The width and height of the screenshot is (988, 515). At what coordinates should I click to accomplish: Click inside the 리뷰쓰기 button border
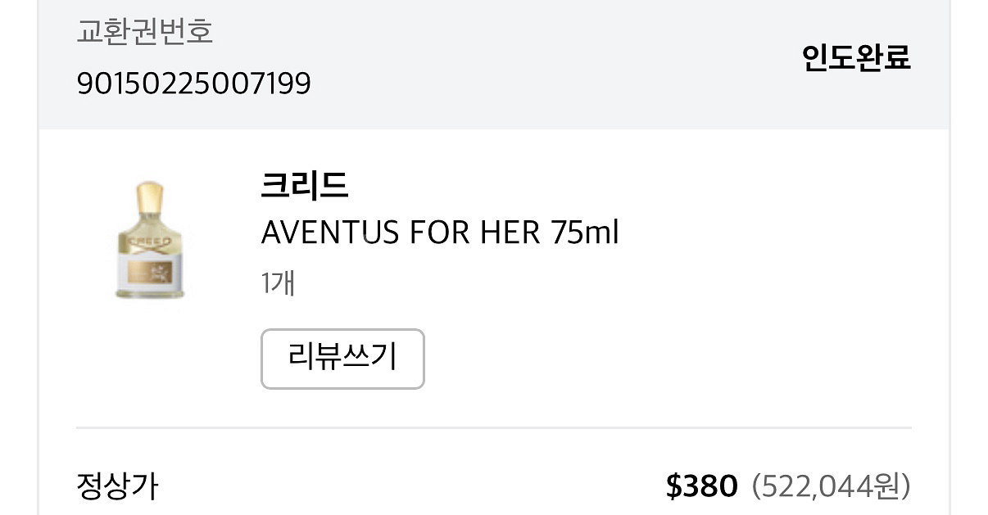[x=342, y=359]
